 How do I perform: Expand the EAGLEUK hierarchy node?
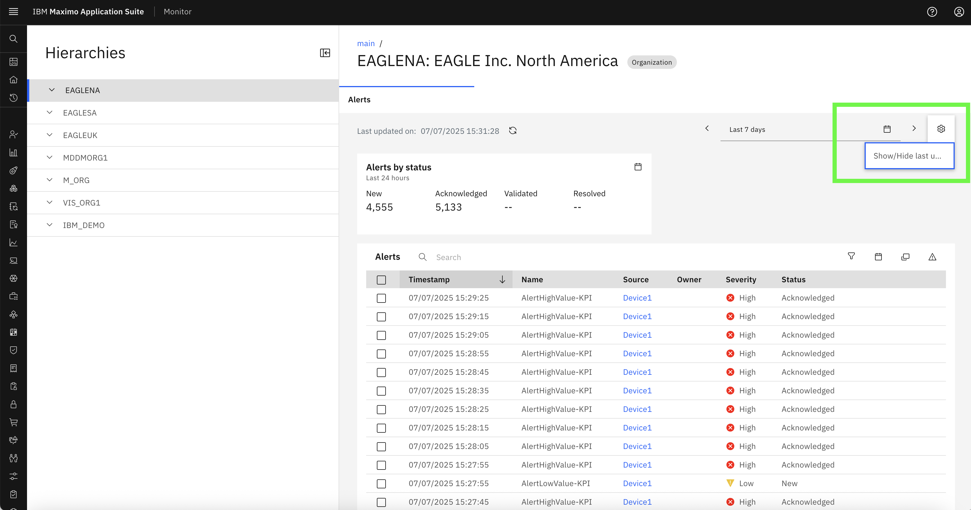49,135
